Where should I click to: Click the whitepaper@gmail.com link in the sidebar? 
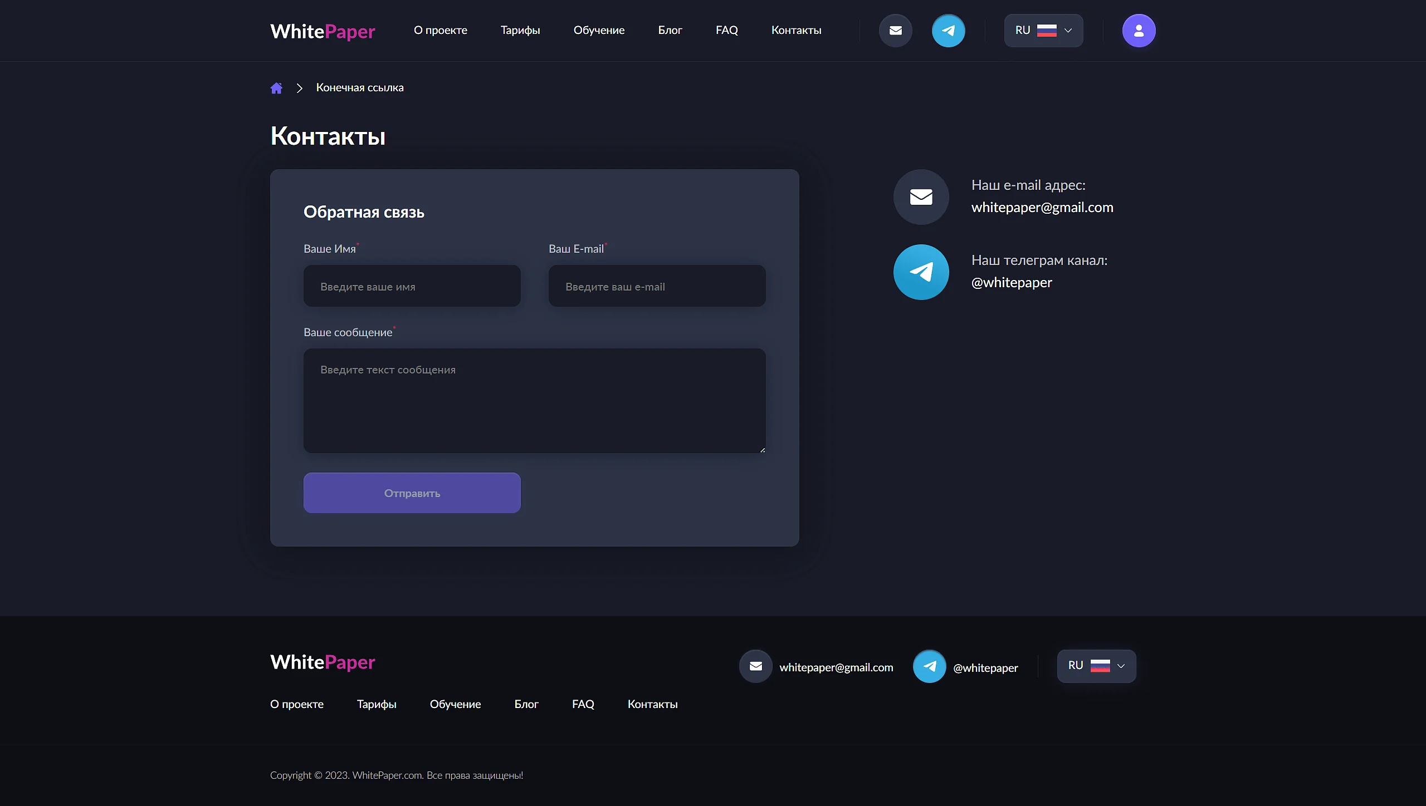1042,208
